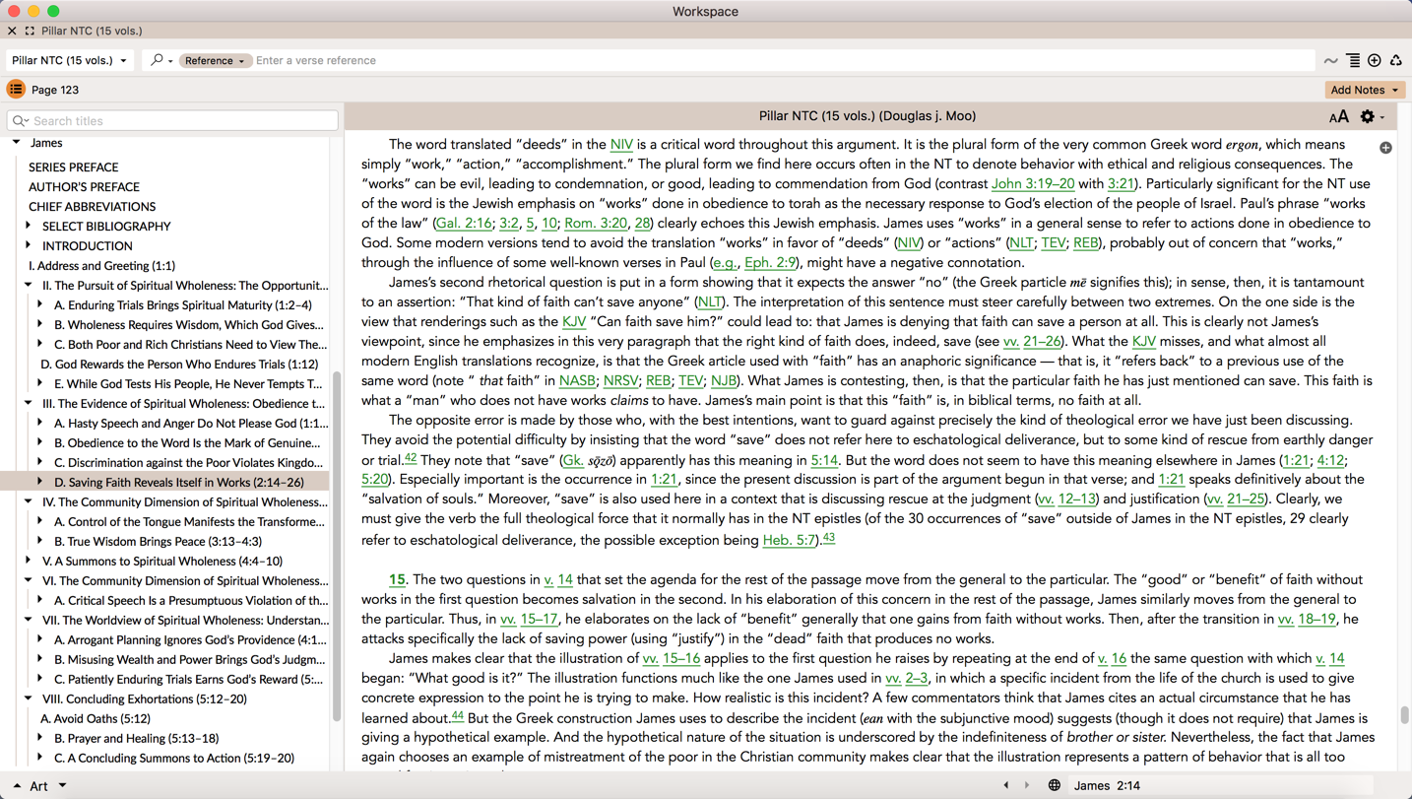The height and width of the screenshot is (799, 1412).
Task: Open footnote 43
Action: coord(829,537)
